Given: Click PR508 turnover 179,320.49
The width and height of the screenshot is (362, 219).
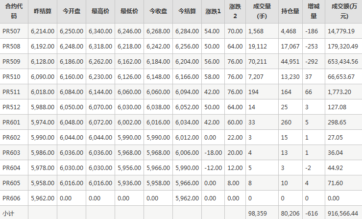Looking at the screenshot, I should pos(342,47).
